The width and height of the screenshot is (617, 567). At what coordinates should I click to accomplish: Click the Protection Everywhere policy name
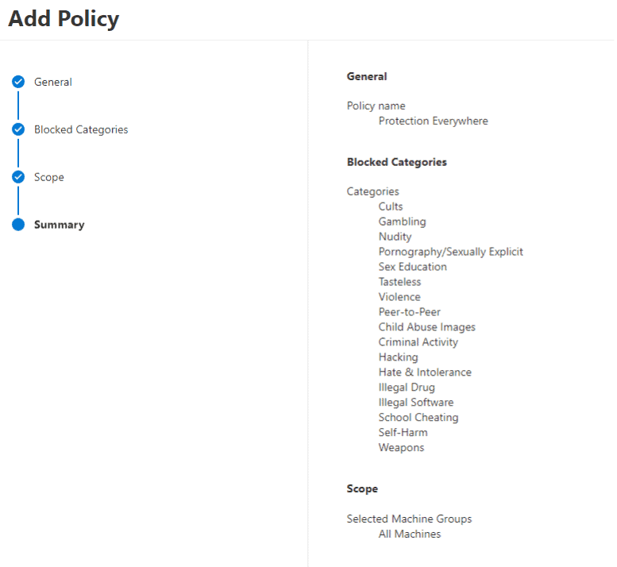pos(434,121)
